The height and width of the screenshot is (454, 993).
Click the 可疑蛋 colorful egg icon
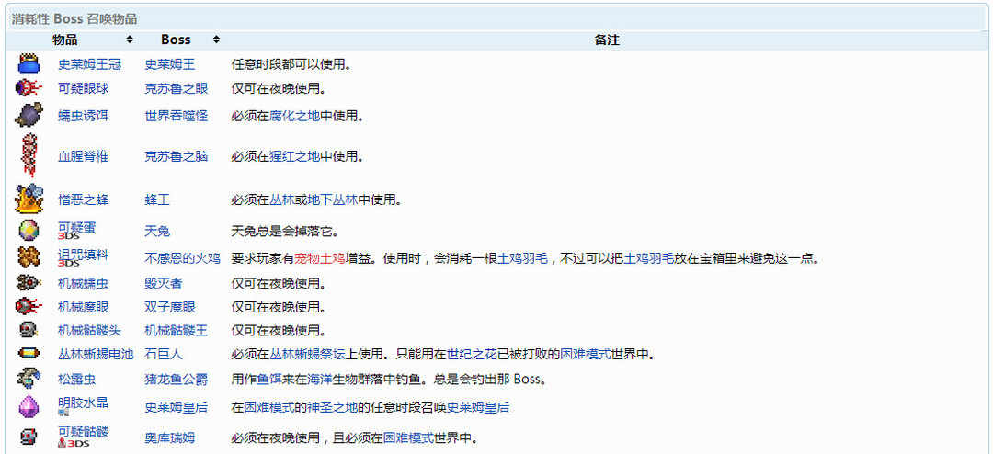(29, 230)
